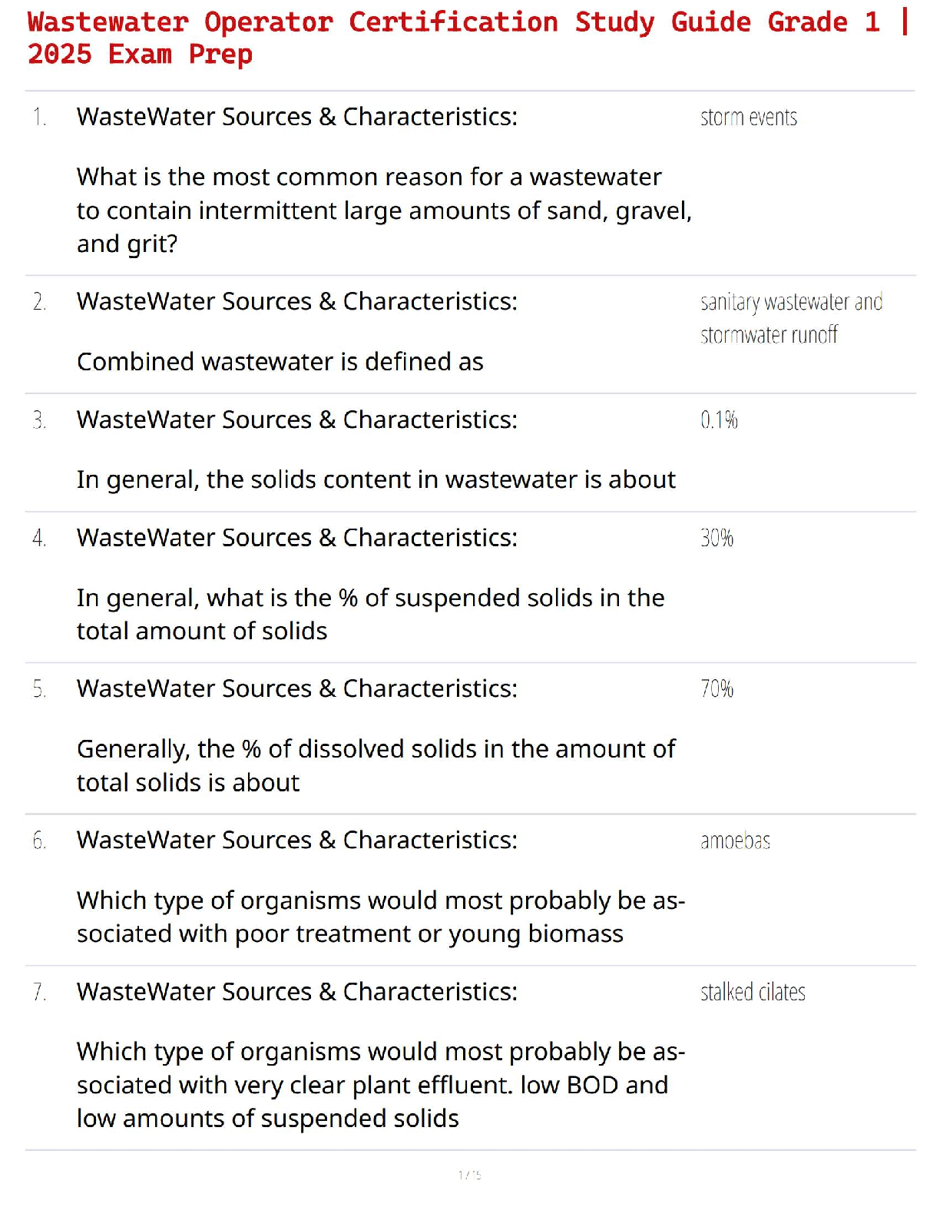940x1217 pixels.
Task: Click the red study guide title heading
Action: click(x=468, y=38)
